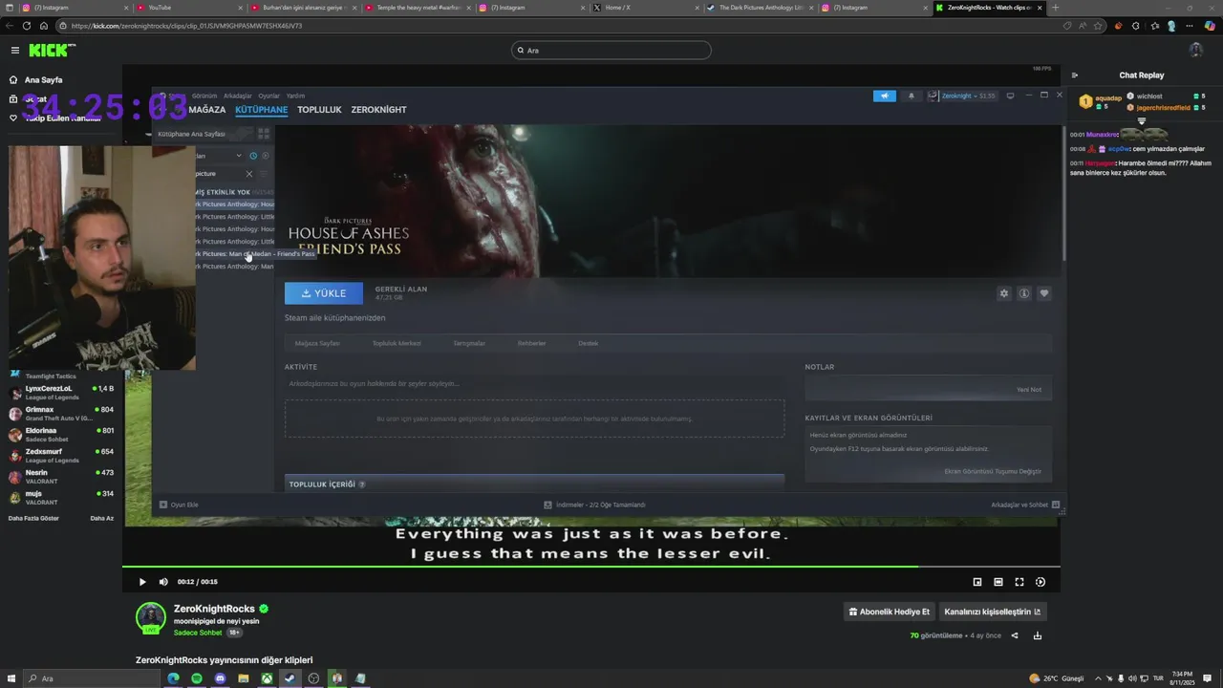
Task: Open user profile avatar on Kick
Action: [1195, 50]
